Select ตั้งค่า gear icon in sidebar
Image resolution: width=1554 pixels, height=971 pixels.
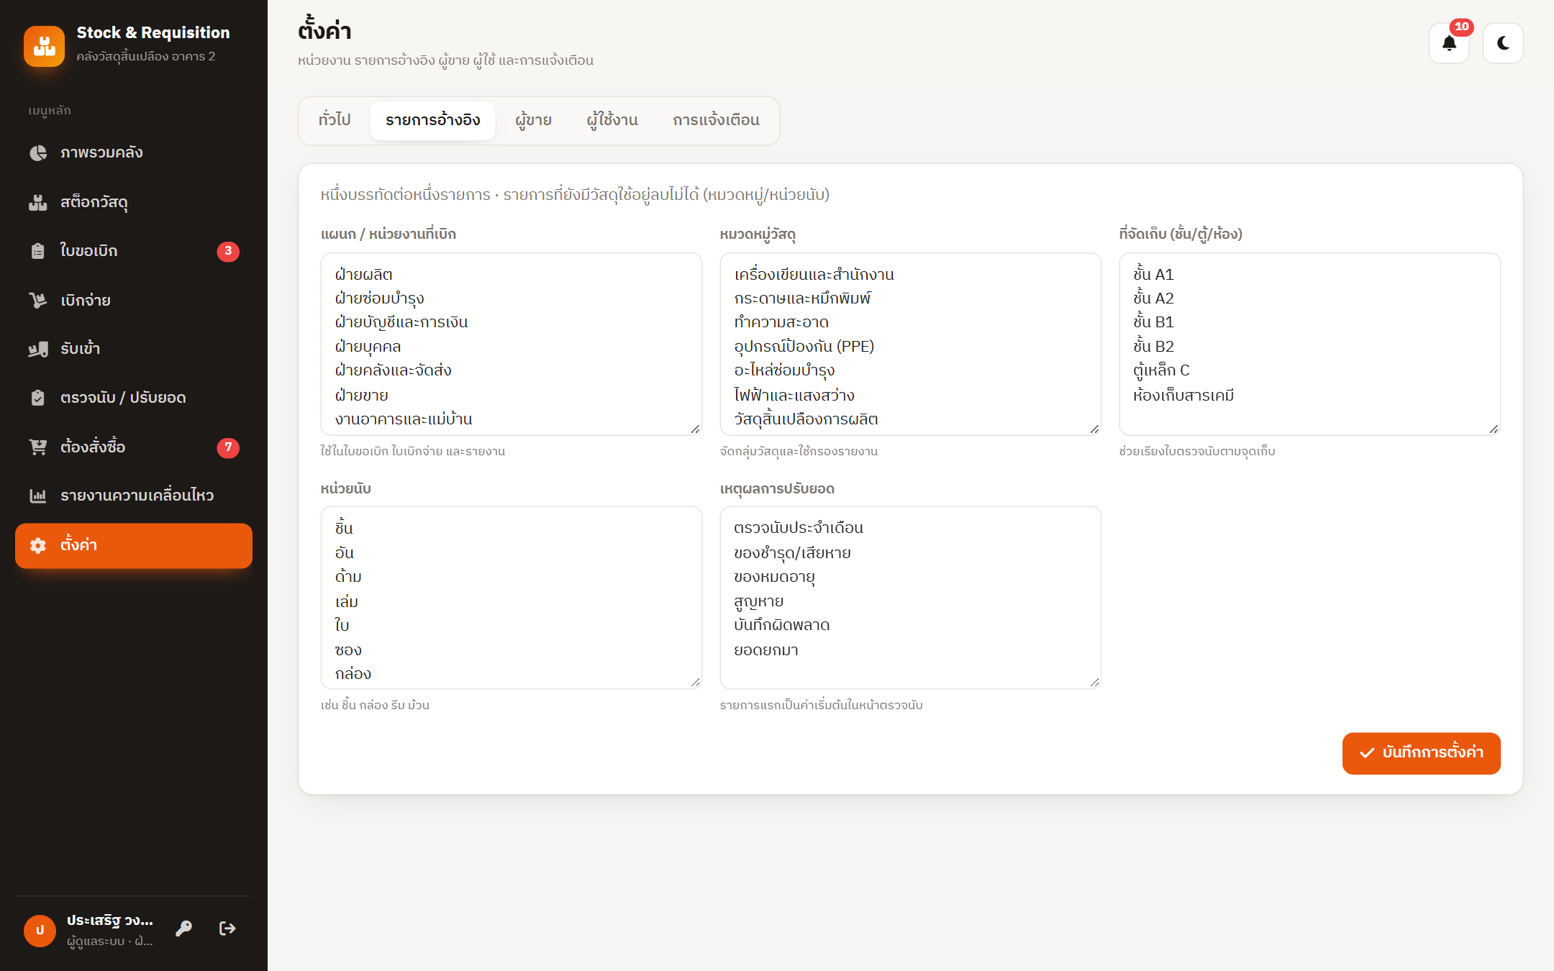pyautogui.click(x=38, y=545)
